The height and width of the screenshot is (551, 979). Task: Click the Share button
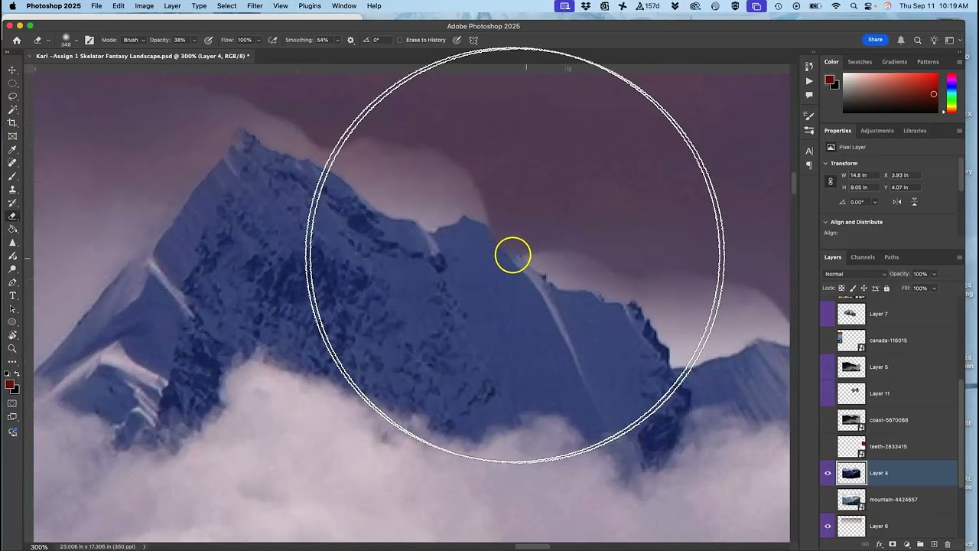click(875, 40)
